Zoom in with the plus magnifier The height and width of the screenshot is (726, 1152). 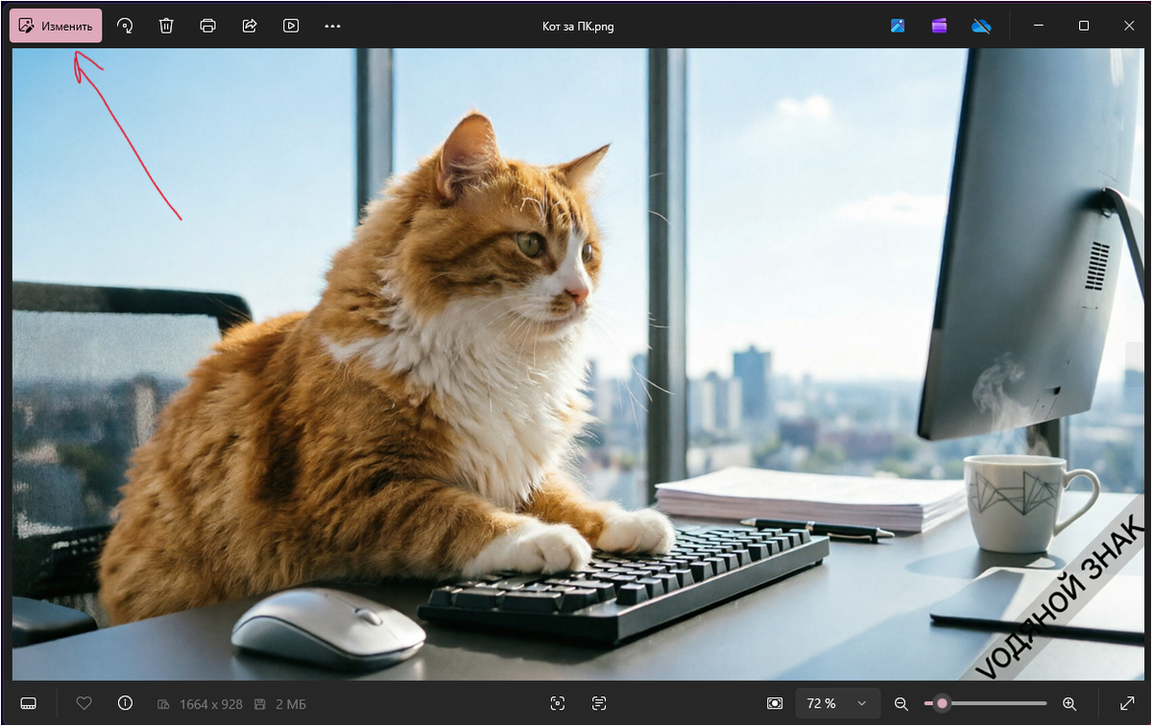point(1069,704)
